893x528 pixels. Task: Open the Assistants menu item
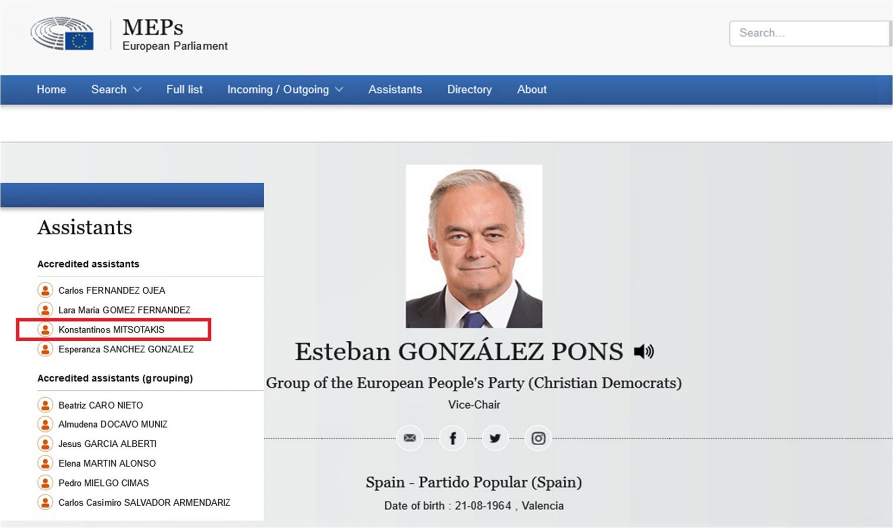[395, 89]
